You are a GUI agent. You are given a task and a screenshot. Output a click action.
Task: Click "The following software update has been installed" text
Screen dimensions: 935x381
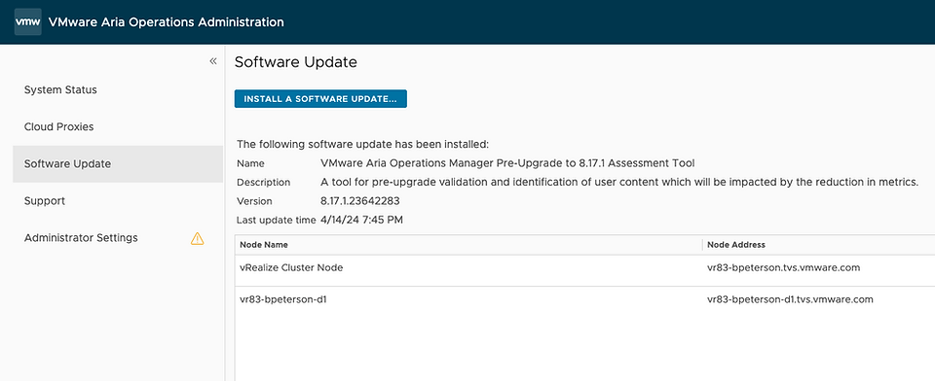362,144
